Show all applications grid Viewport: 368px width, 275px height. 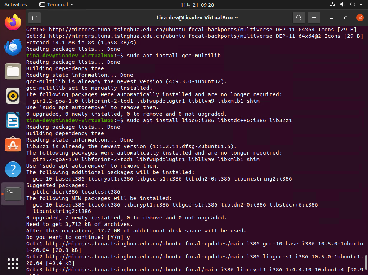[13, 263]
